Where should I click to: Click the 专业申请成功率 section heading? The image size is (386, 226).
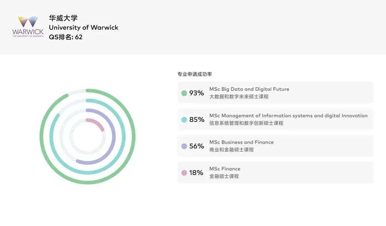coord(195,74)
